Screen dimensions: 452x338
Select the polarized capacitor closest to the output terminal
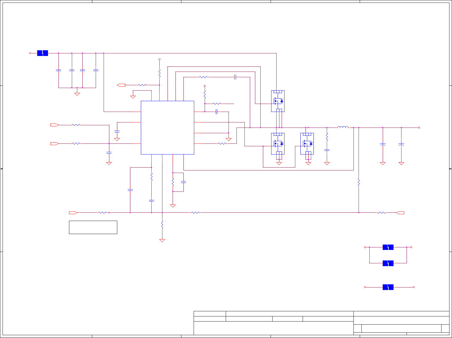coord(401,145)
